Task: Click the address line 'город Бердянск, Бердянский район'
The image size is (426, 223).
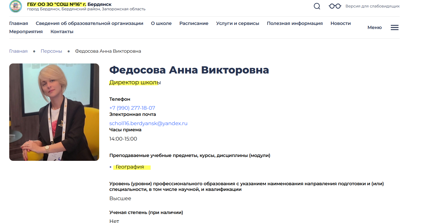Action: [86, 9]
